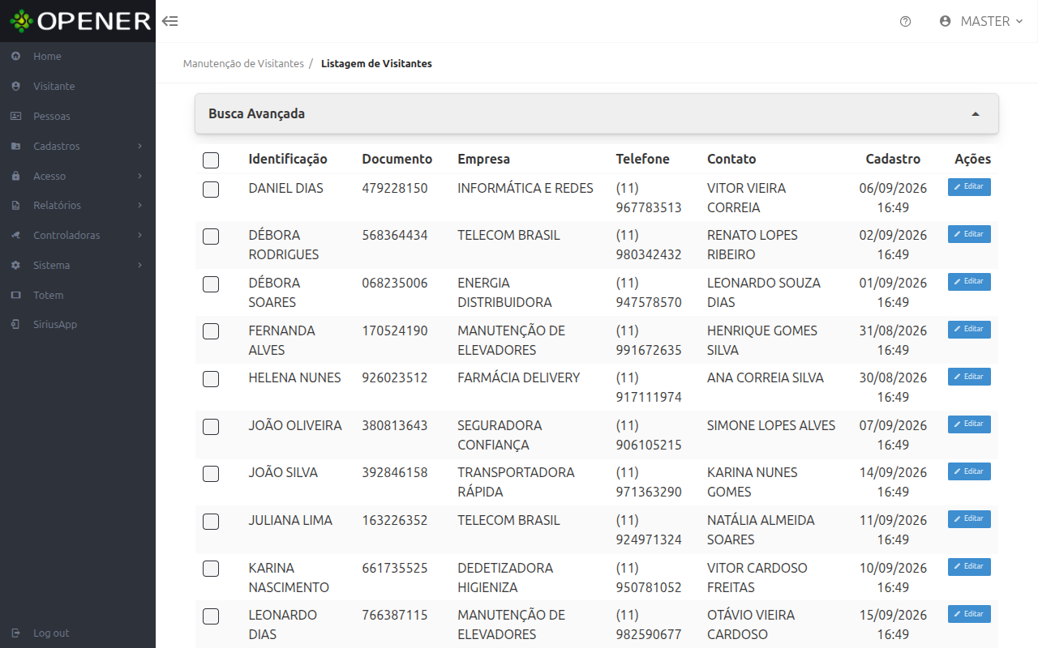This screenshot has height=648, width=1038.
Task: Open the MASTER user dropdown chevron
Action: click(1019, 22)
